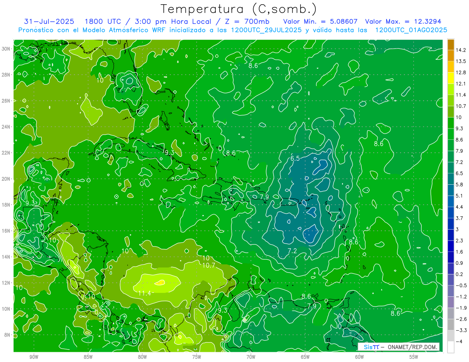Pick the lime swatch between 11.4 and 12.1
The height and width of the screenshot is (362, 469).
point(451,89)
